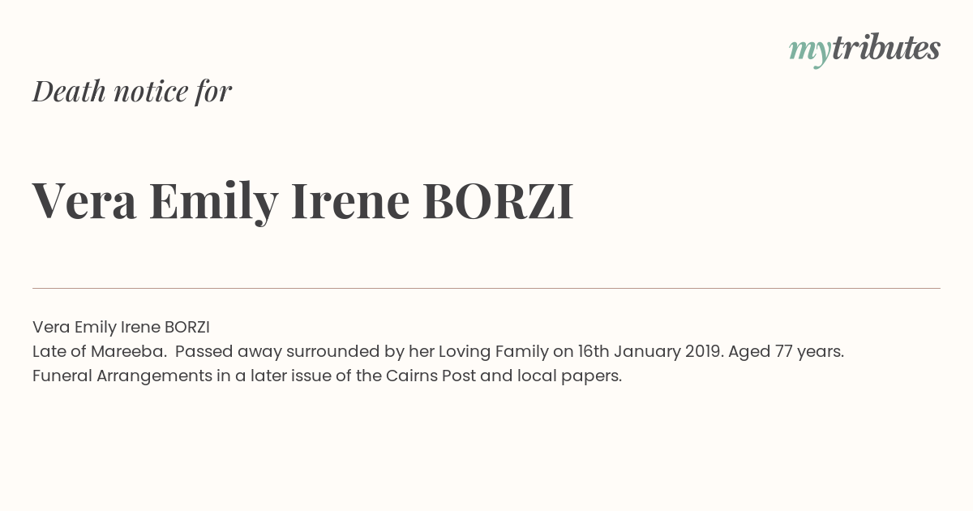Click the dark "tributes" part of the logo

[x=886, y=48]
